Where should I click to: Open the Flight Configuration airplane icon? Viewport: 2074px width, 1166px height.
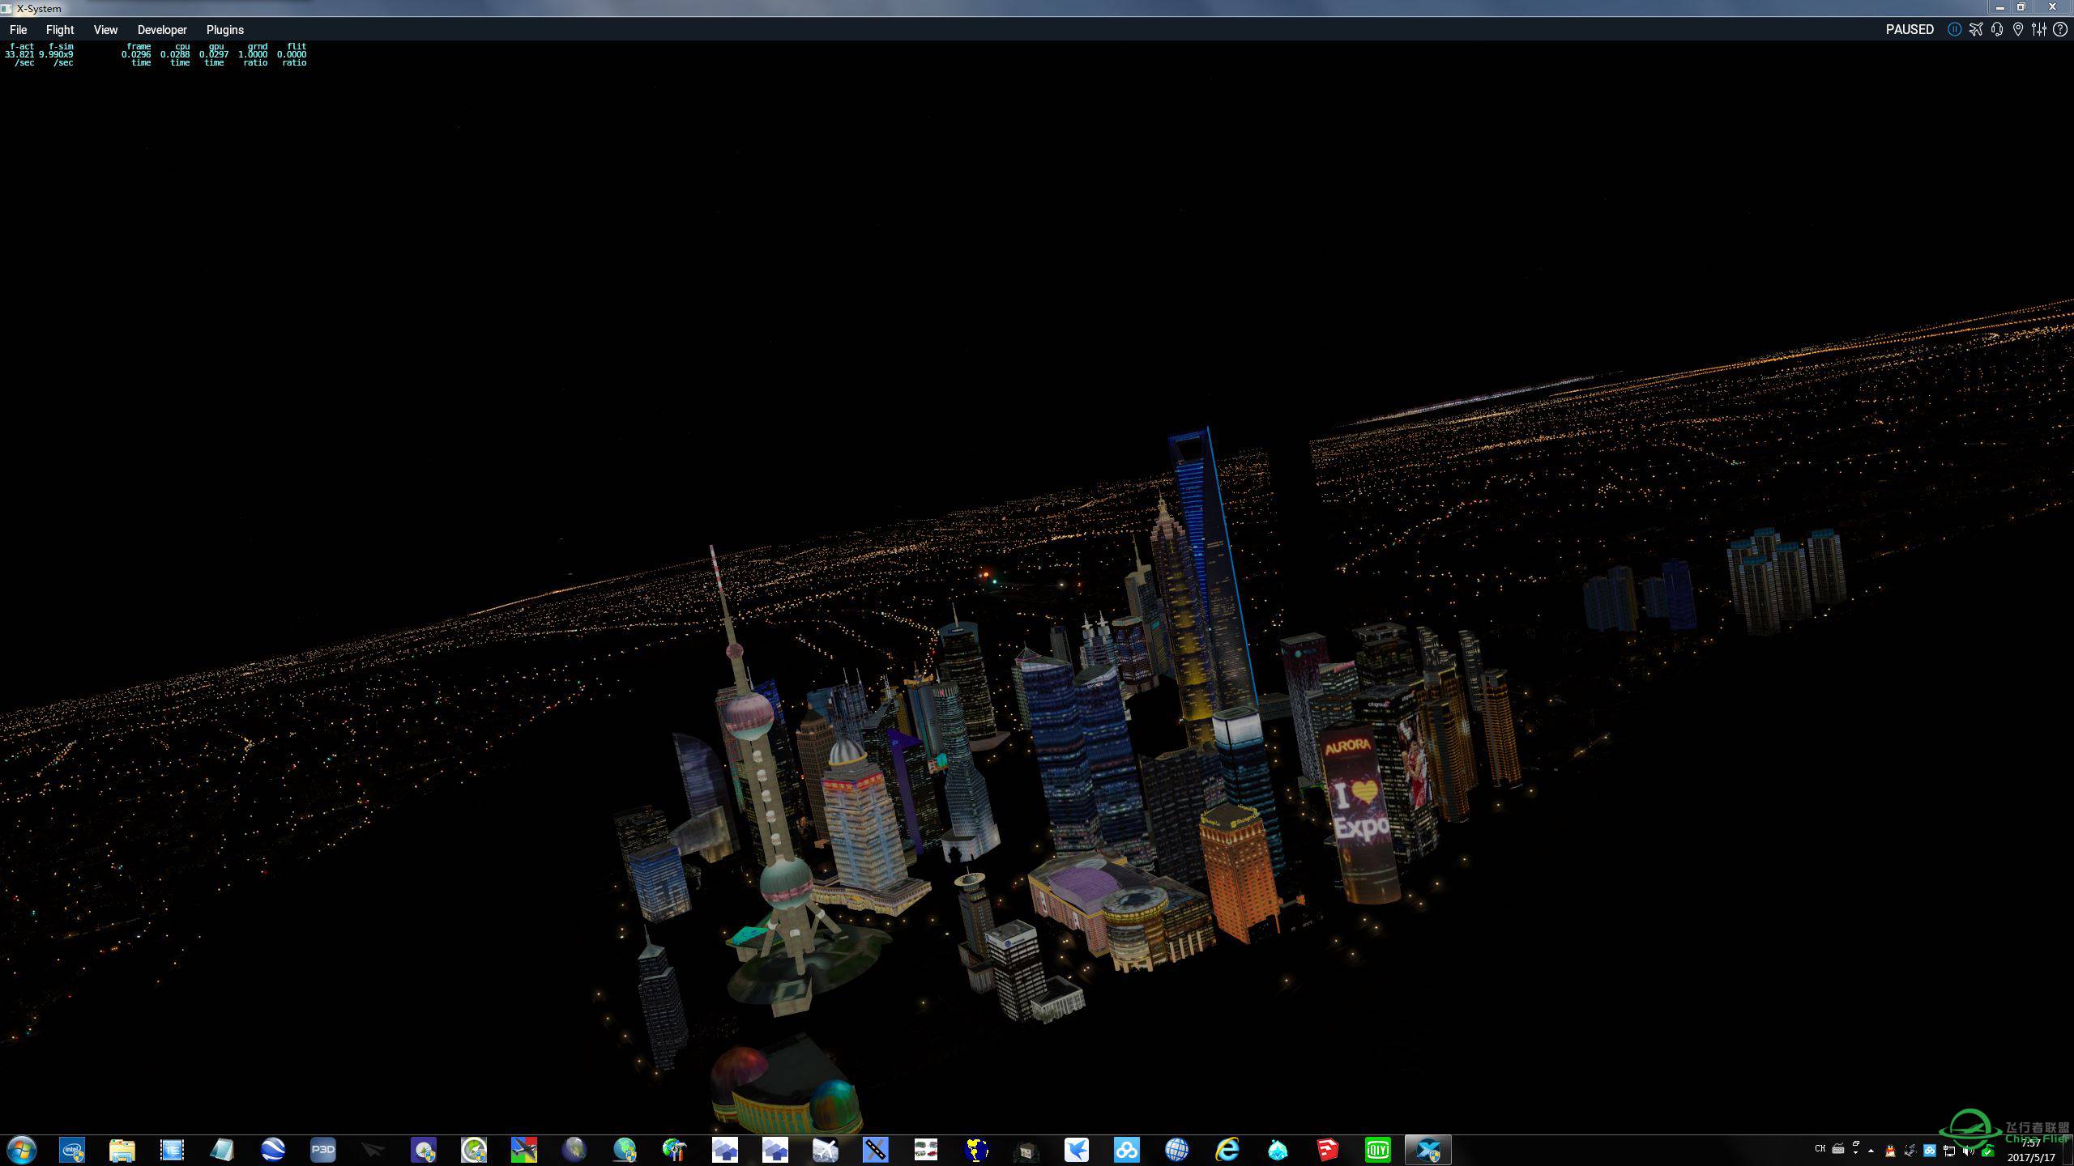click(x=1976, y=29)
